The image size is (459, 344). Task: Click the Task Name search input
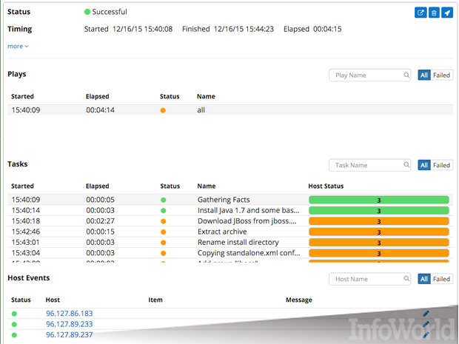pyautogui.click(x=366, y=166)
